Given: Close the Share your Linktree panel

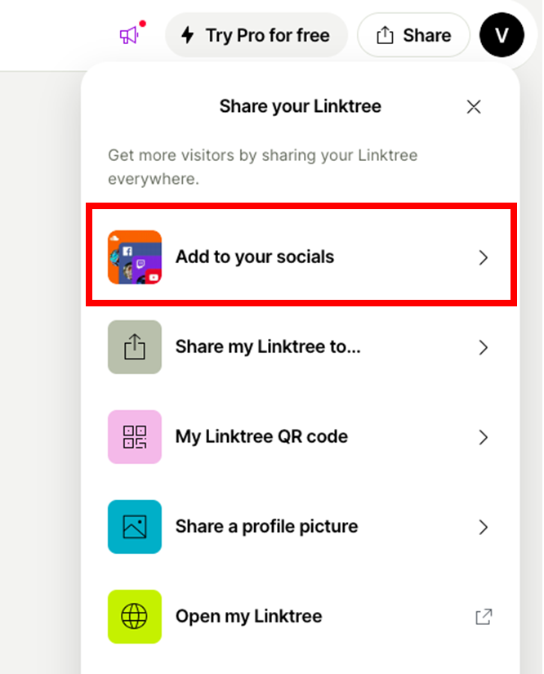Looking at the screenshot, I should point(474,106).
